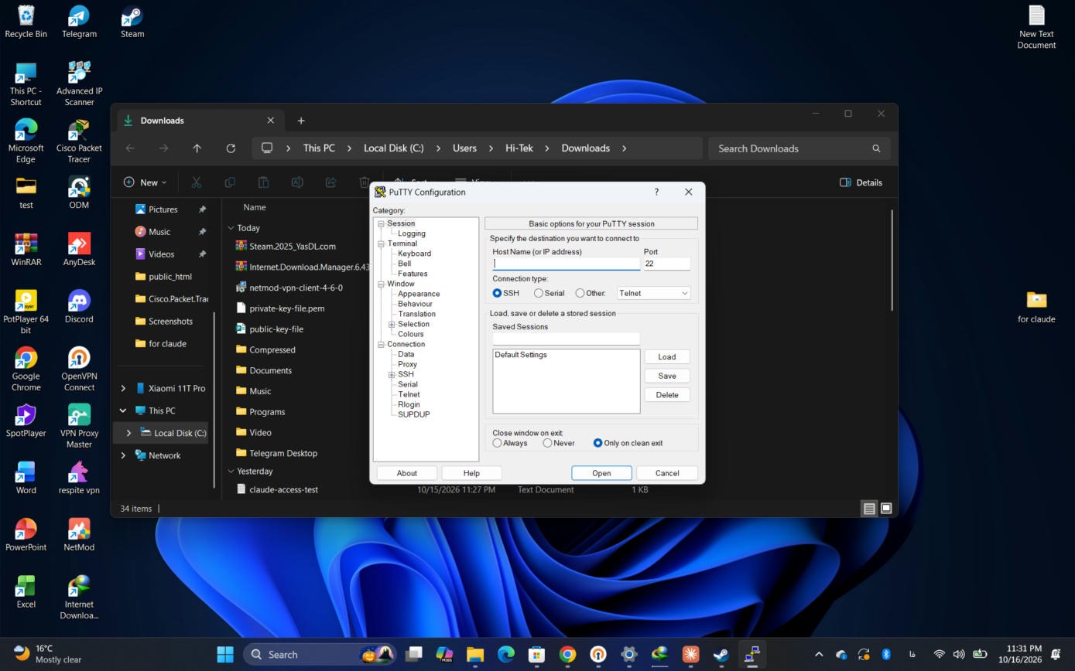Select the SSH connection type radio button

(497, 293)
